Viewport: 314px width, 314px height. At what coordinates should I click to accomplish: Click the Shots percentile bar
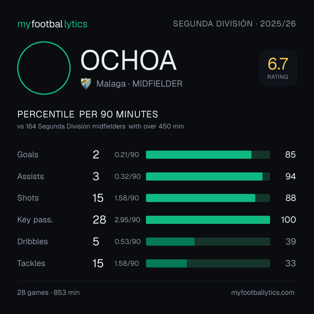(x=208, y=198)
